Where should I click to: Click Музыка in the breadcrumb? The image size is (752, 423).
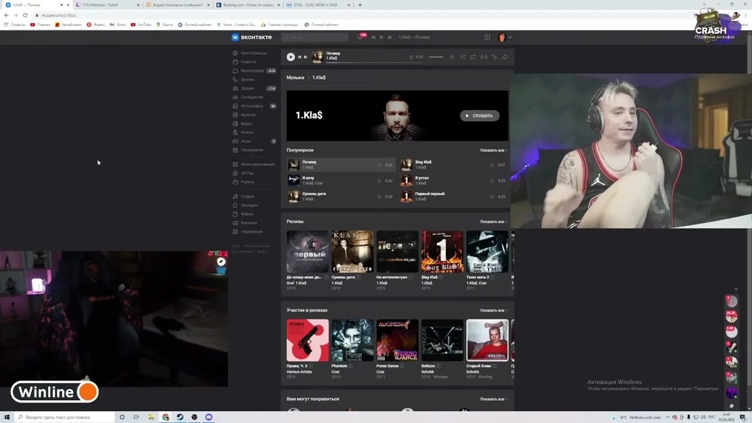click(296, 78)
